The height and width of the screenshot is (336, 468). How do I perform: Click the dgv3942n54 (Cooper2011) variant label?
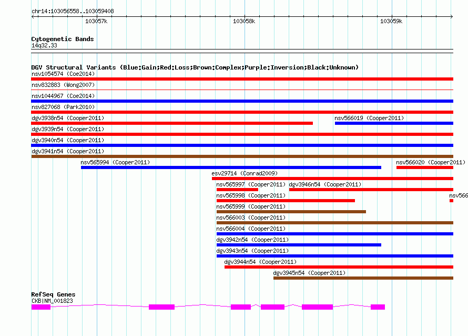click(x=252, y=240)
